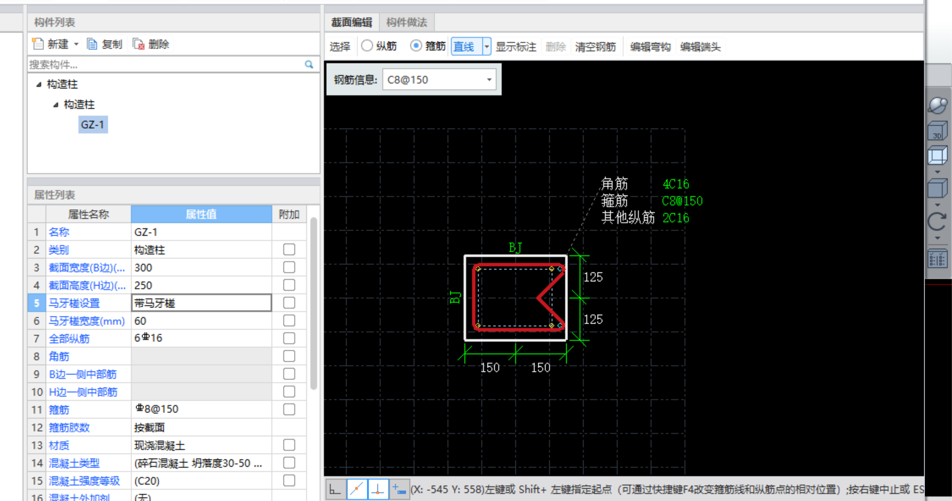Check 附加 box for 混凝土强度等级 row
952x501 pixels.
(289, 481)
